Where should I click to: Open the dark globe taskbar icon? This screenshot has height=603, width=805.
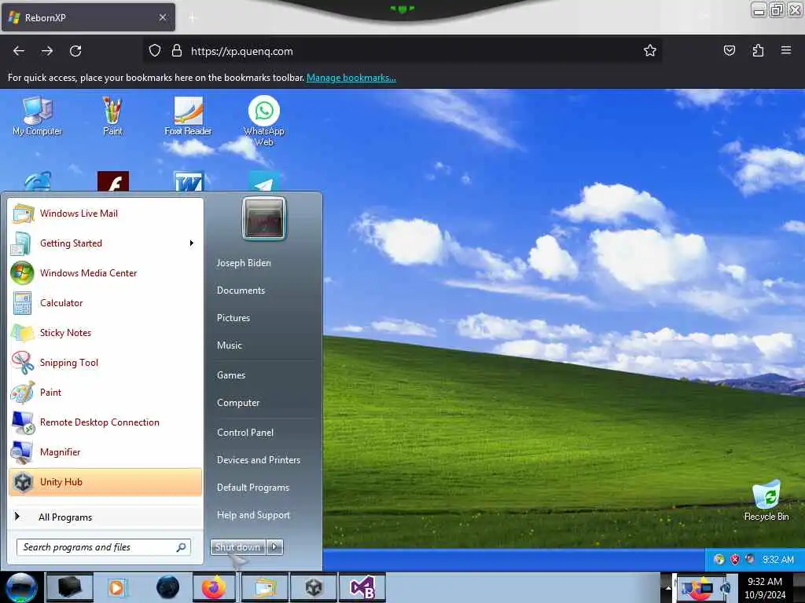pyautogui.click(x=168, y=587)
